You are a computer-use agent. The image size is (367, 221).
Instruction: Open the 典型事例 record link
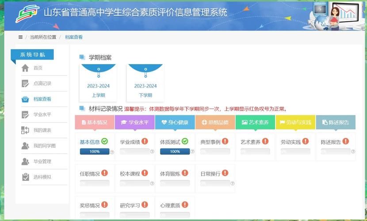tap(210, 142)
